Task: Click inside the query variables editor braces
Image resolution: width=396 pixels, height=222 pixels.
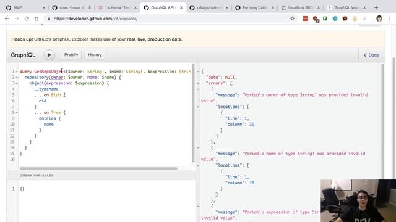Action: [x=22, y=189]
